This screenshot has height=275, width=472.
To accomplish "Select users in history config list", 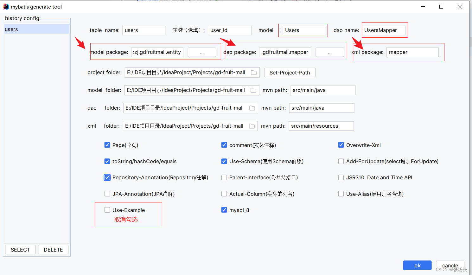I will click(37, 29).
